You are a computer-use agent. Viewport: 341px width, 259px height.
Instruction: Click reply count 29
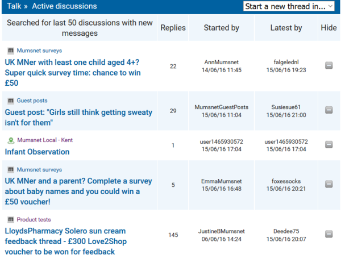tap(173, 111)
